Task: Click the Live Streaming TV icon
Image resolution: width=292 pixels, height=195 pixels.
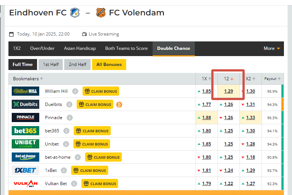Action: pyautogui.click(x=84, y=34)
